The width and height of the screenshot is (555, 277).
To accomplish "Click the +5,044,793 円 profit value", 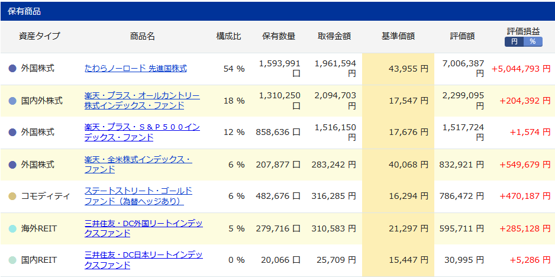I will 521,69.
